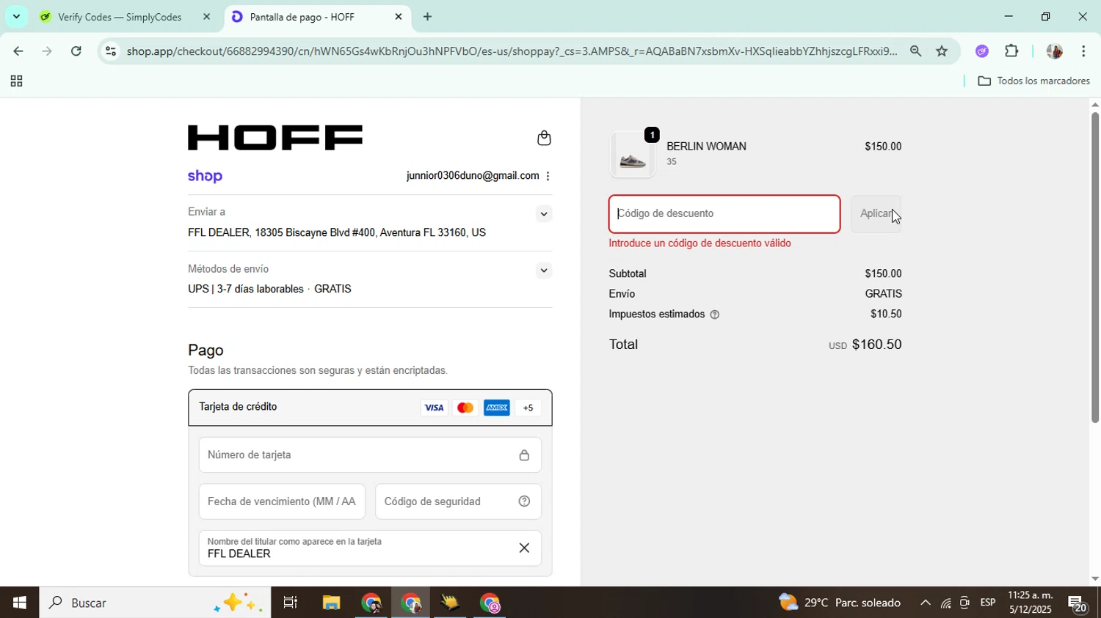Click the lock icon in card number field

point(524,455)
